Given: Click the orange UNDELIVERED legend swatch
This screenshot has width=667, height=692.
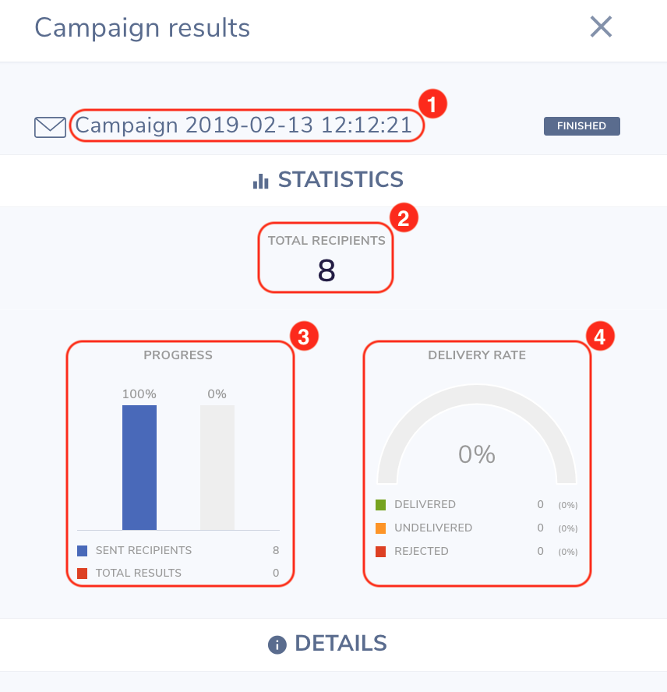Looking at the screenshot, I should pos(380,528).
